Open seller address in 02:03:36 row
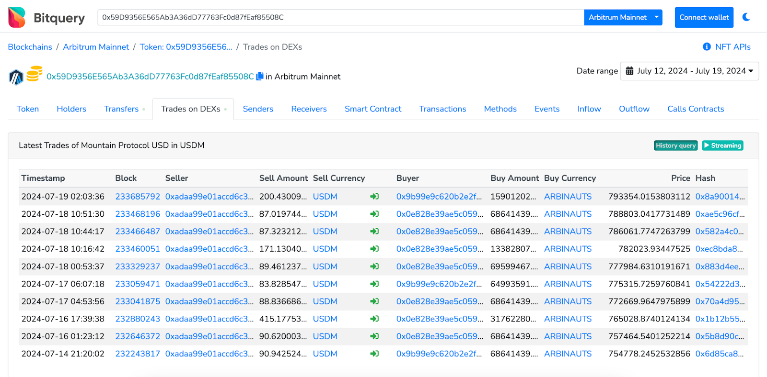This screenshot has height=377, width=767. click(209, 197)
